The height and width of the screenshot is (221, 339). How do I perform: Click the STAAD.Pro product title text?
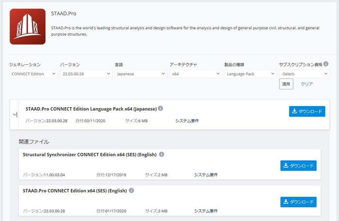click(x=64, y=14)
